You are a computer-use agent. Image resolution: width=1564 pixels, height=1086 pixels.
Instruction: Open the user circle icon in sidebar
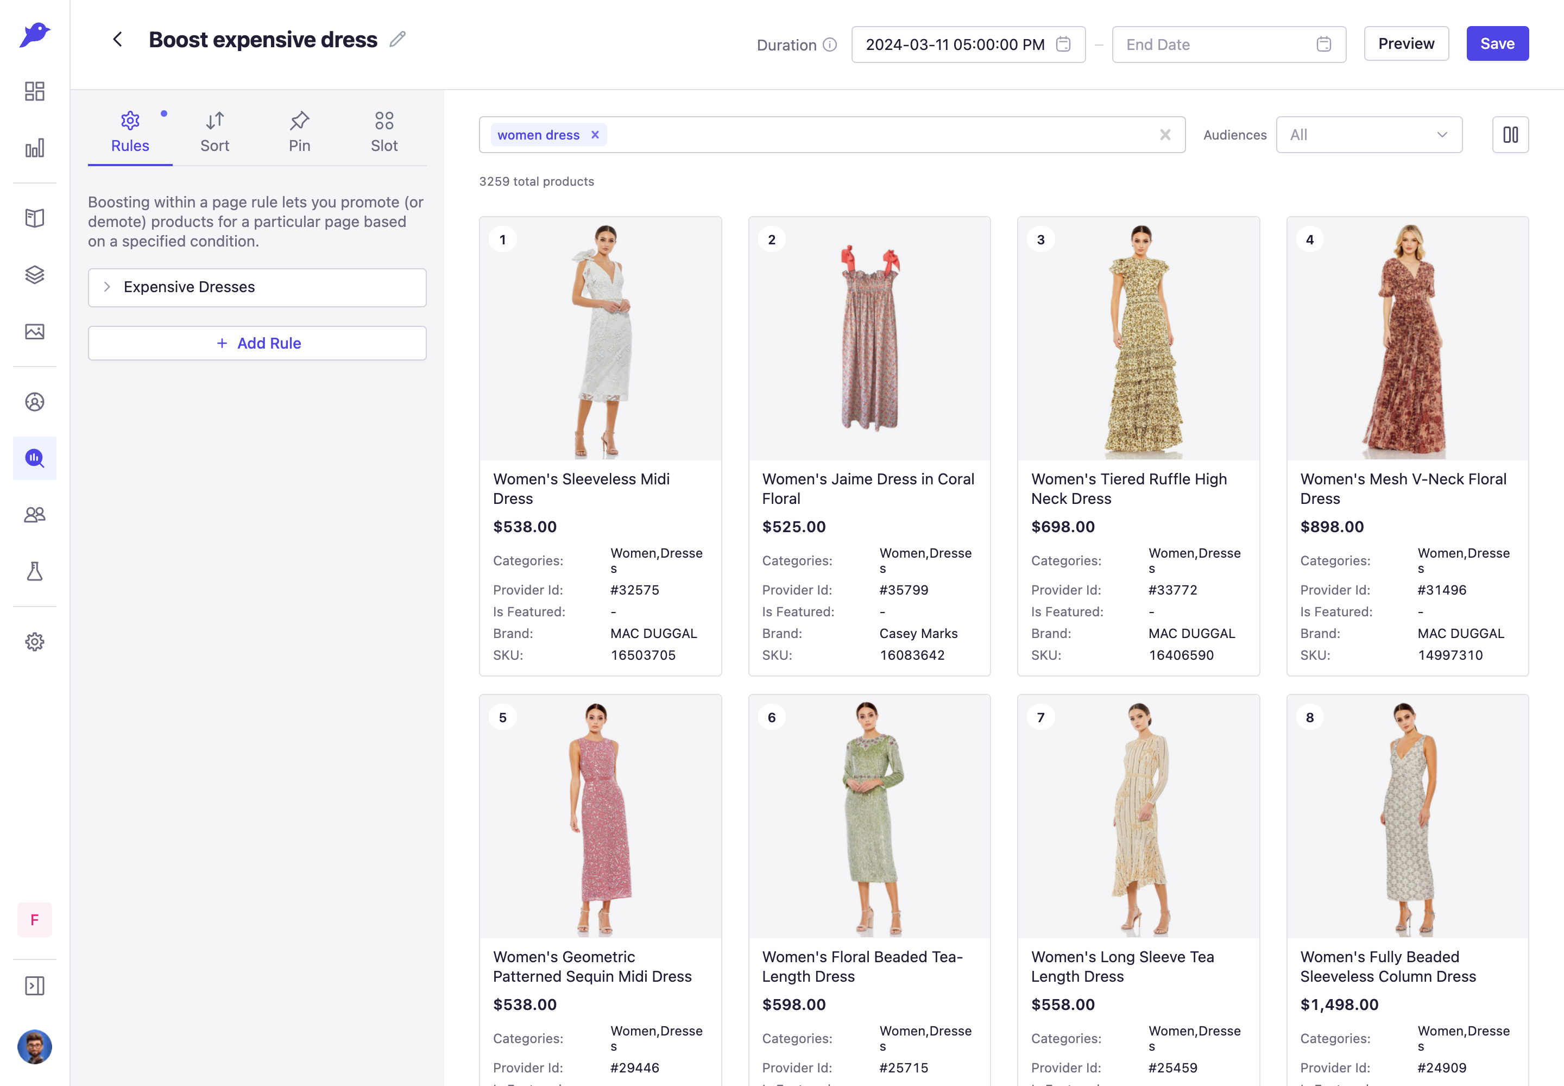[35, 401]
